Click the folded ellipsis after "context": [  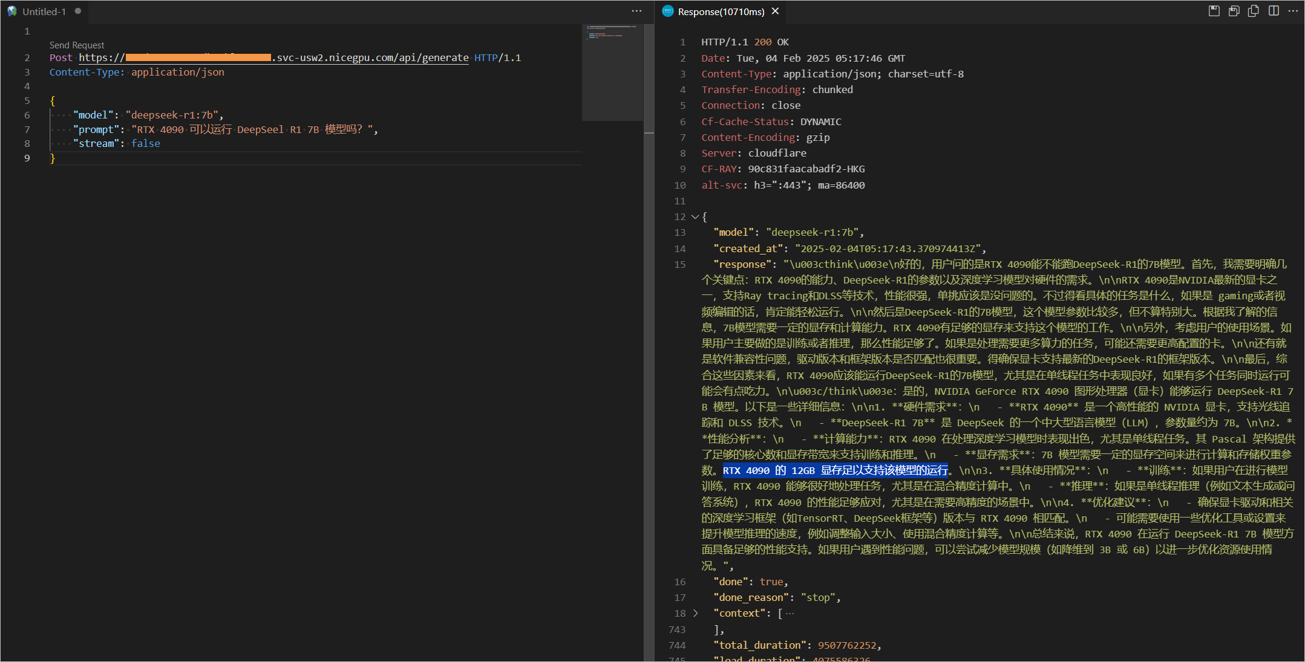click(x=790, y=614)
